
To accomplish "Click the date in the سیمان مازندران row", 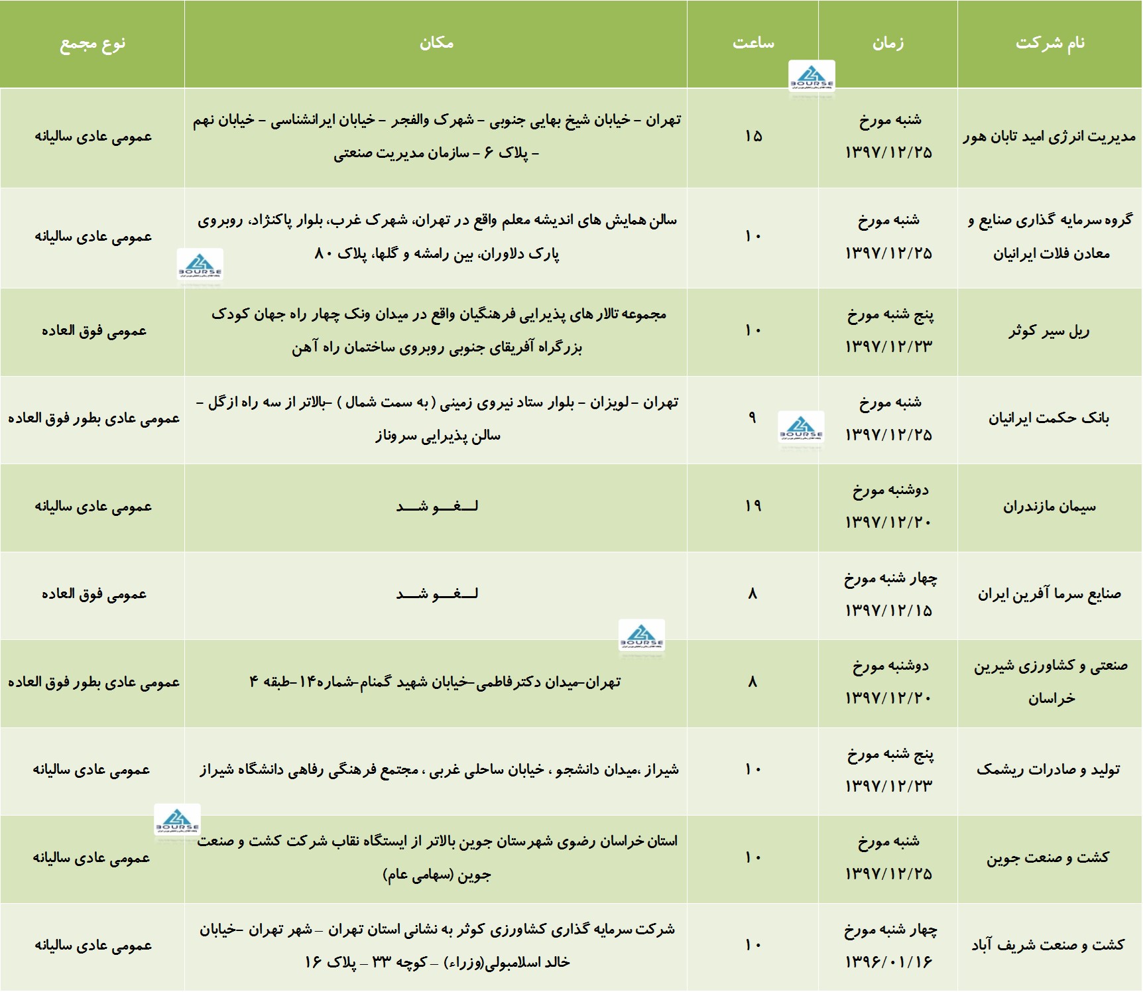I will (888, 507).
